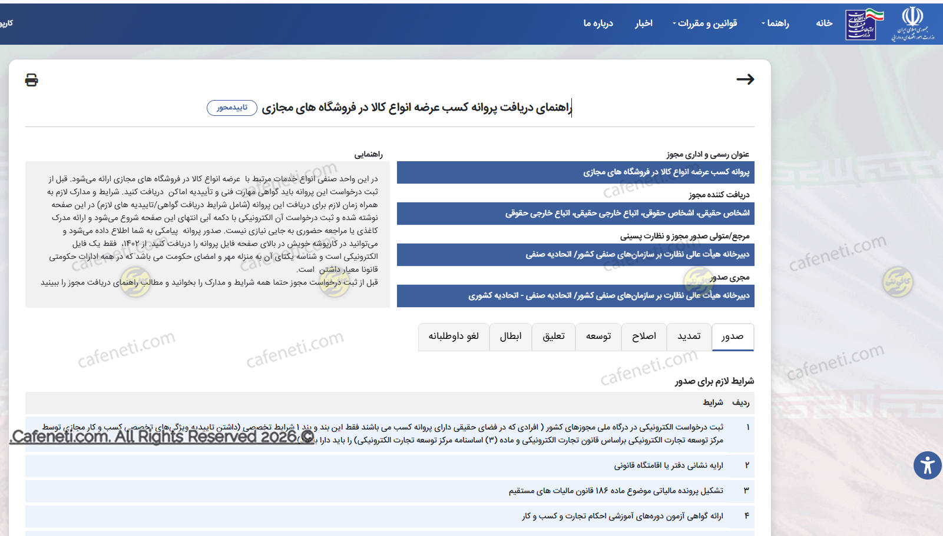Select row ۲ ارایه نشانی دفتر یا اقامتگاه قانونی
943x536 pixels.
click(x=389, y=465)
